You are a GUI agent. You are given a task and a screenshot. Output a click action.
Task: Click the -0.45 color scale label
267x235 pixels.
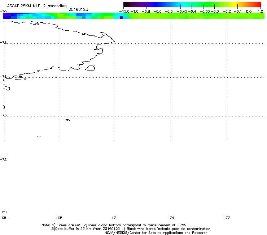click(182, 12)
